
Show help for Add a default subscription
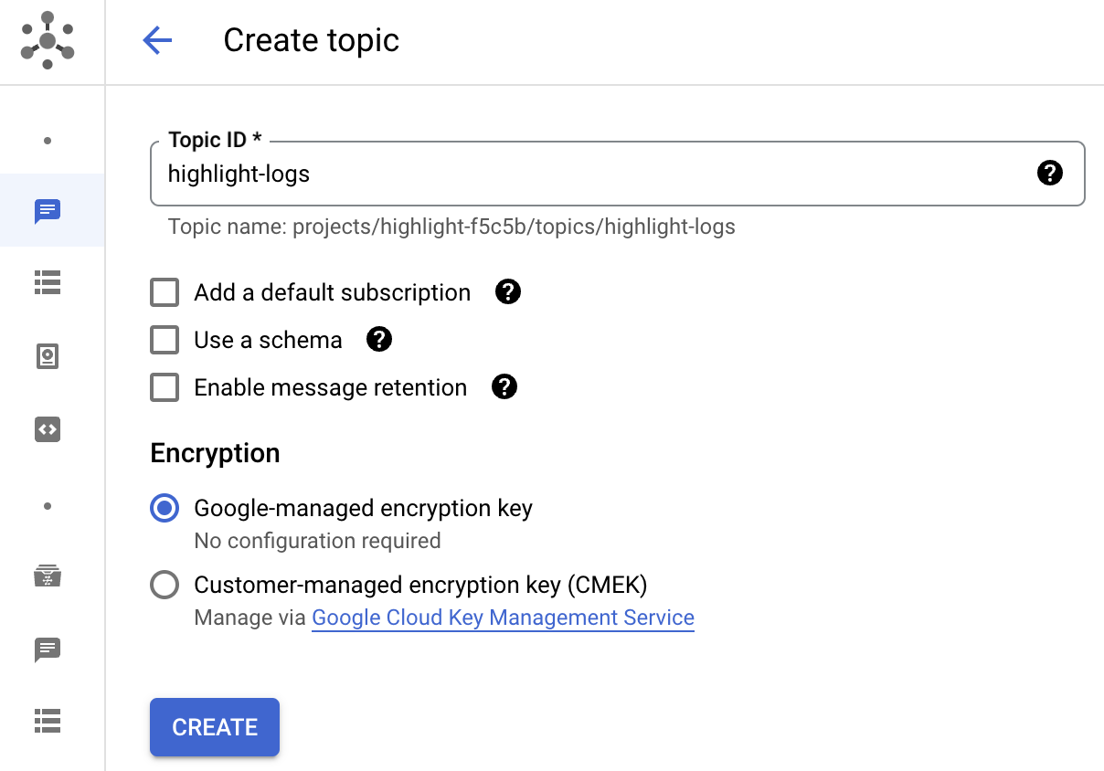(507, 292)
